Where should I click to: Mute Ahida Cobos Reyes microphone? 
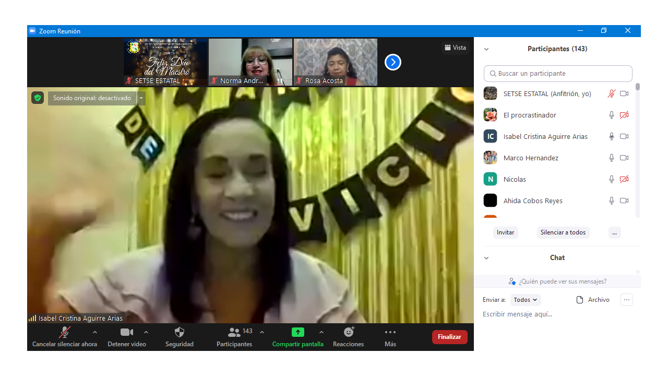pos(612,201)
